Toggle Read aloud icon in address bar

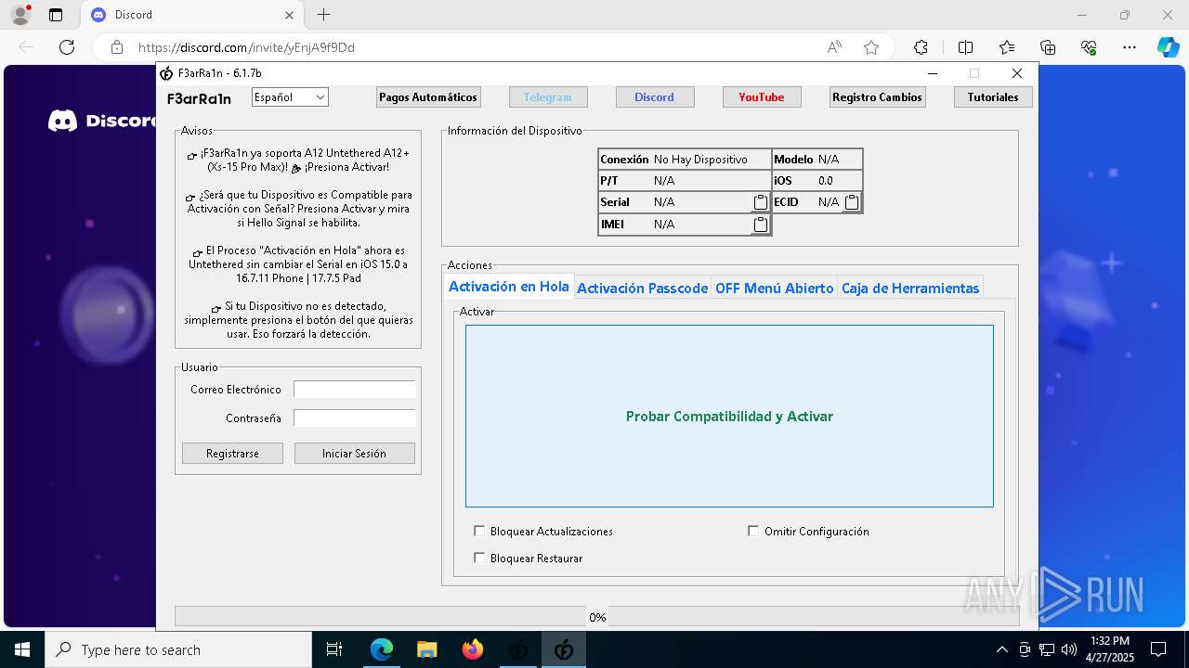pyautogui.click(x=834, y=47)
